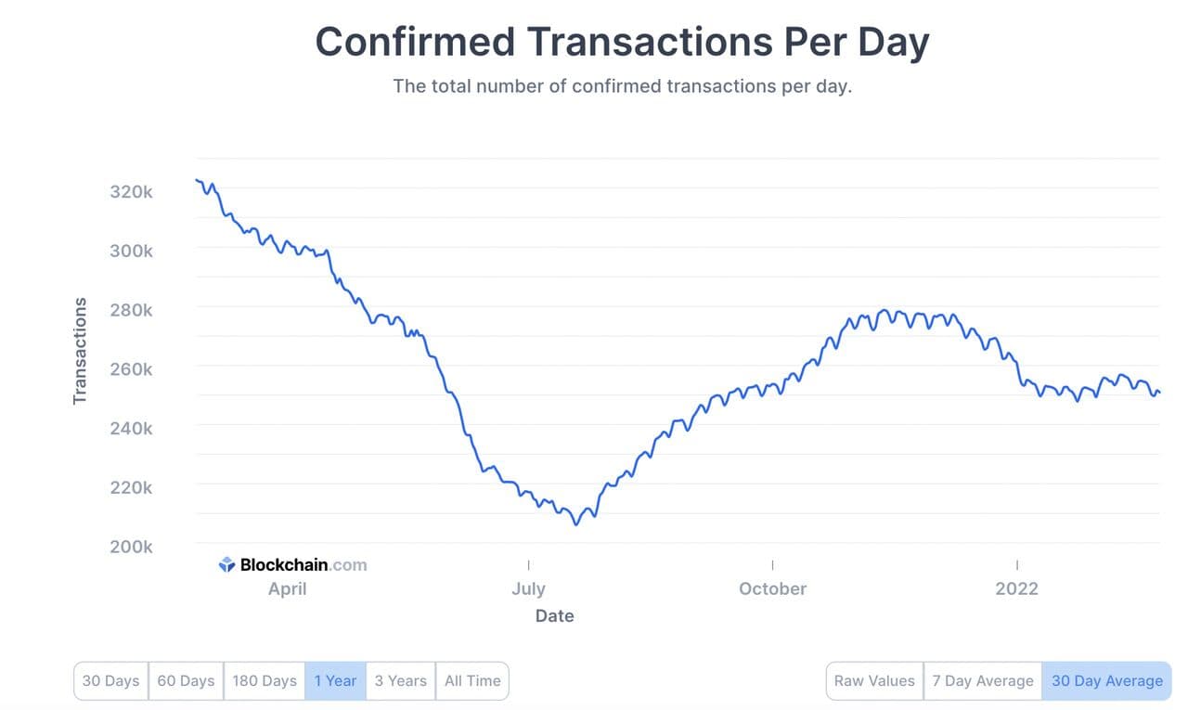The height and width of the screenshot is (710, 1188).
Task: Enable the 7 Day Average view
Action: (983, 680)
